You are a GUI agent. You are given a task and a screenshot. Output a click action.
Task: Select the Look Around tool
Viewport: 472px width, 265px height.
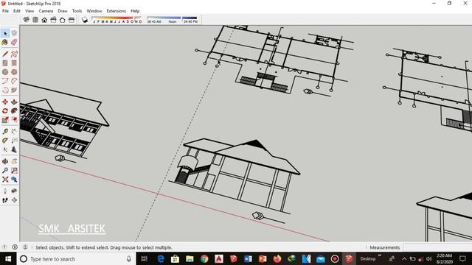(x=14, y=191)
